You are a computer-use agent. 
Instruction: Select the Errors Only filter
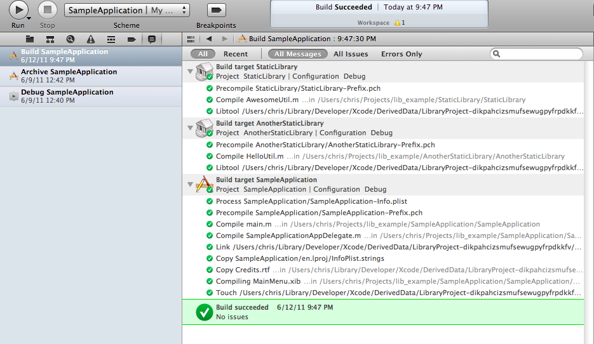click(x=401, y=54)
